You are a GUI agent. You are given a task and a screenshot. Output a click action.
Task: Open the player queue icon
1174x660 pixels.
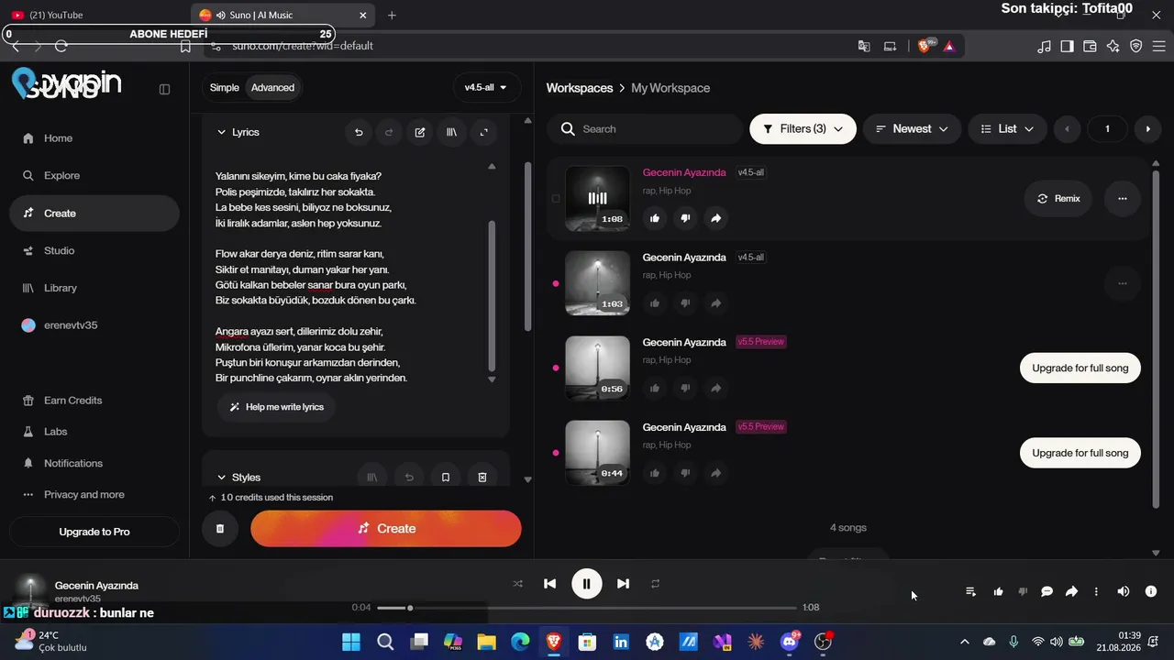pos(970,591)
